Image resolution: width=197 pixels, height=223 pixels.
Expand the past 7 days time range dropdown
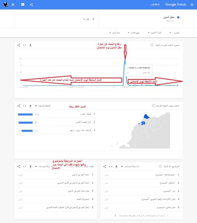tap(155, 33)
